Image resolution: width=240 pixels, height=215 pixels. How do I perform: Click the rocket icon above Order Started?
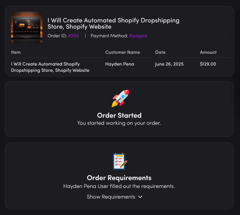tap(120, 98)
